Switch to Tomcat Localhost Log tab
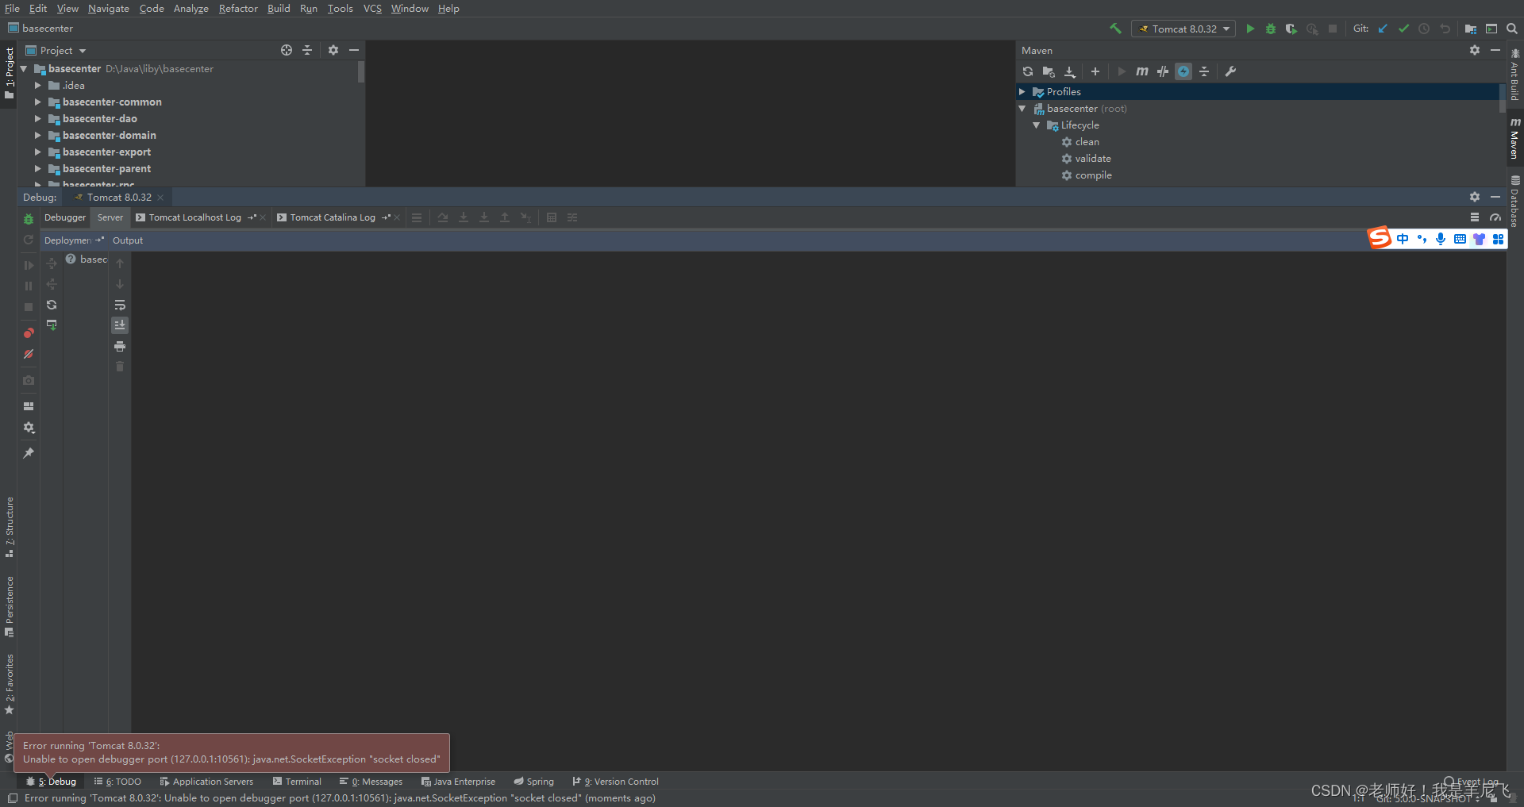 pyautogui.click(x=195, y=217)
